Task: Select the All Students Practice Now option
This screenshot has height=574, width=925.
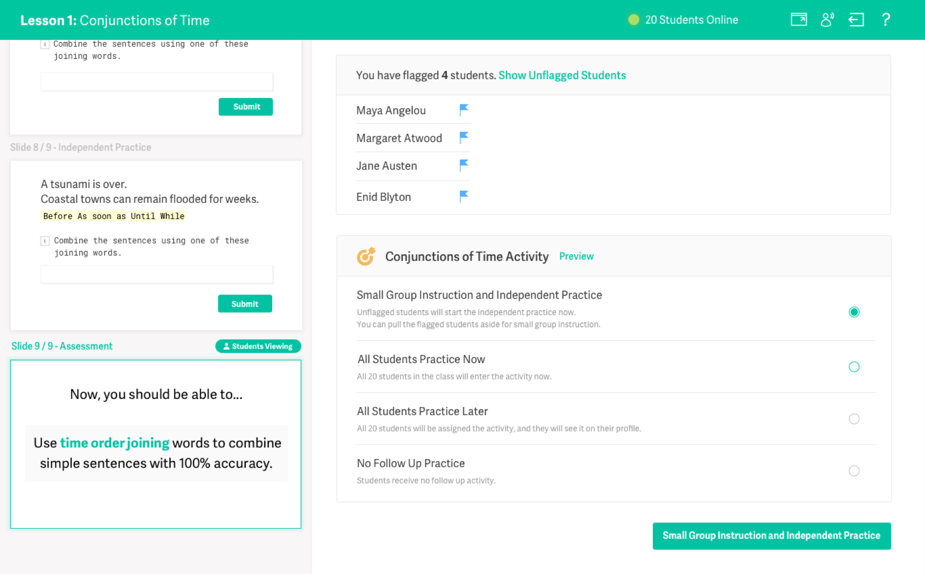Action: (x=854, y=367)
